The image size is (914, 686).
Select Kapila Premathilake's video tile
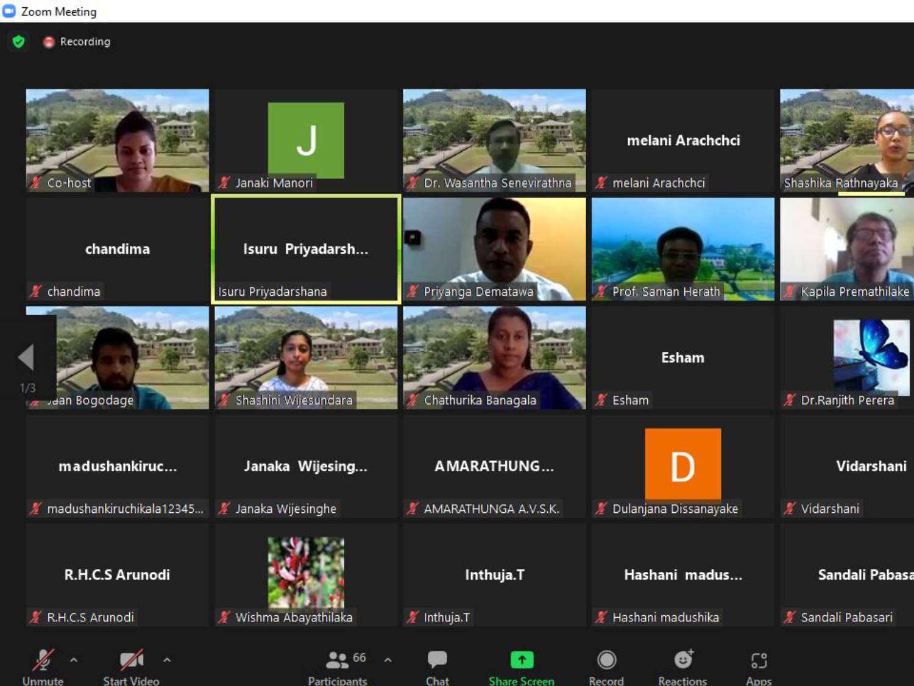click(x=847, y=249)
